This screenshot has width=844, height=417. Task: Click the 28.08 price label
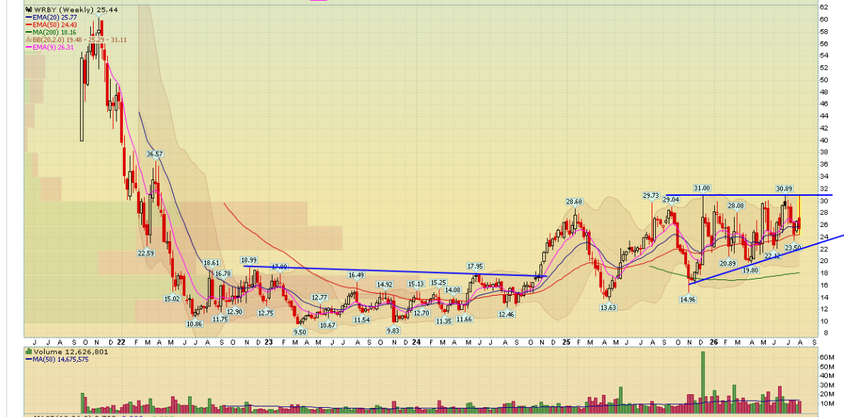tap(736, 206)
